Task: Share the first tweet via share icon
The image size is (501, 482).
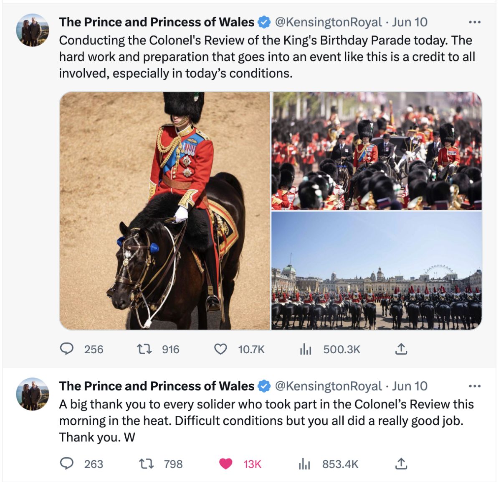Action: click(401, 349)
